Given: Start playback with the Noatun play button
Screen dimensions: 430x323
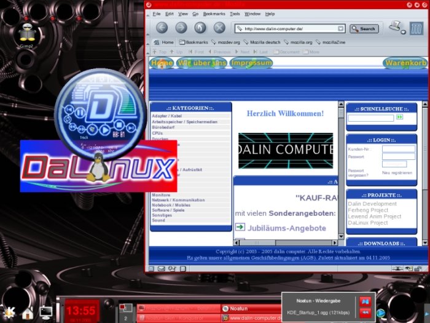Looking at the screenshot, I should (x=105, y=129).
